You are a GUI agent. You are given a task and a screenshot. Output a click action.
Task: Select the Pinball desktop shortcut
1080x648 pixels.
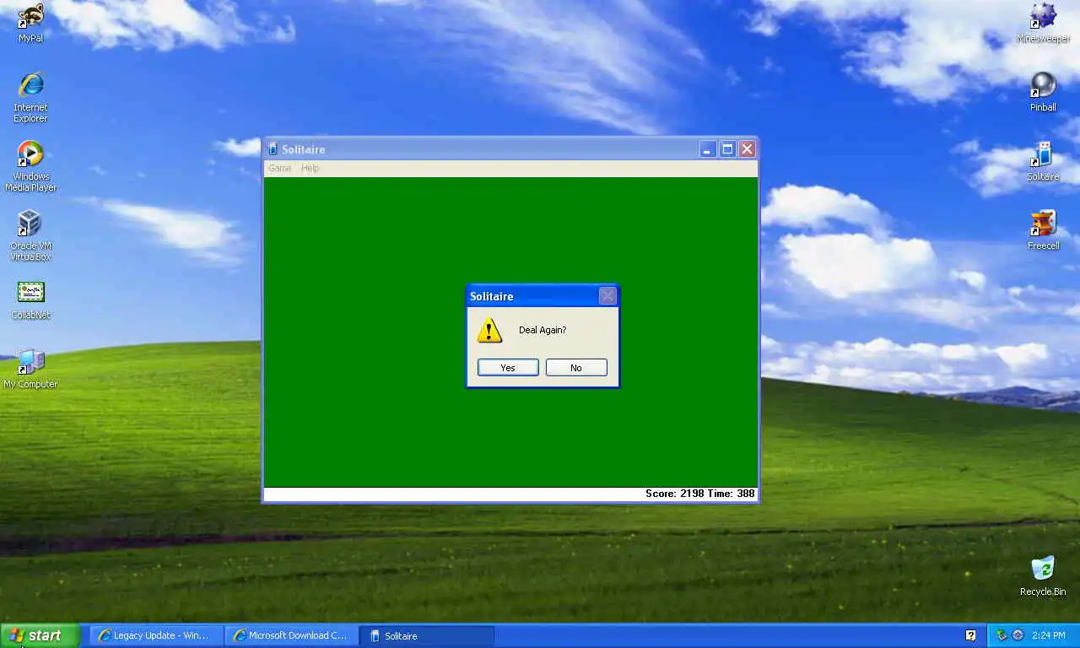tap(1043, 92)
